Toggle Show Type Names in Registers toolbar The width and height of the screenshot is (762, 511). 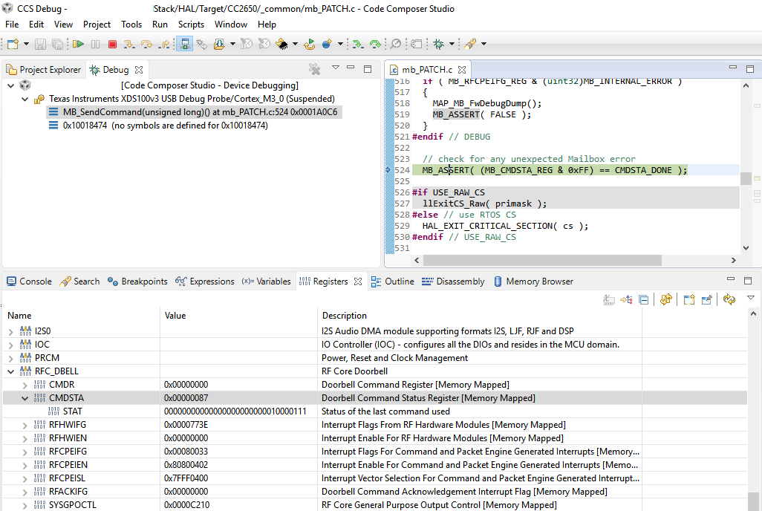click(609, 299)
